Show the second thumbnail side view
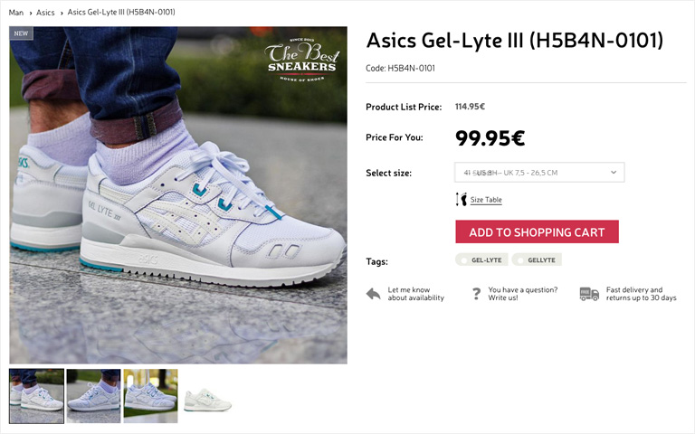Image resolution: width=695 pixels, height=434 pixels. click(x=93, y=396)
